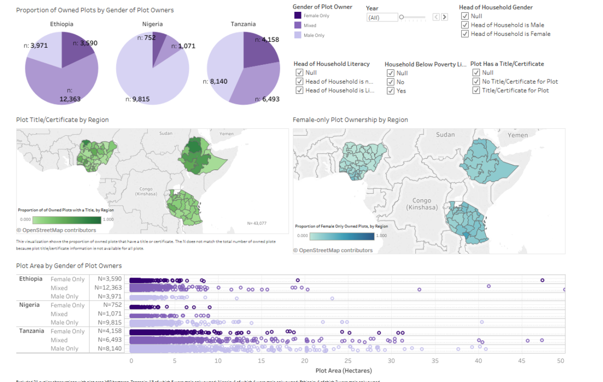This screenshot has width=603, height=382.
Task: Toggle Title/Certificate for Plot checkbox
Action: coord(476,90)
